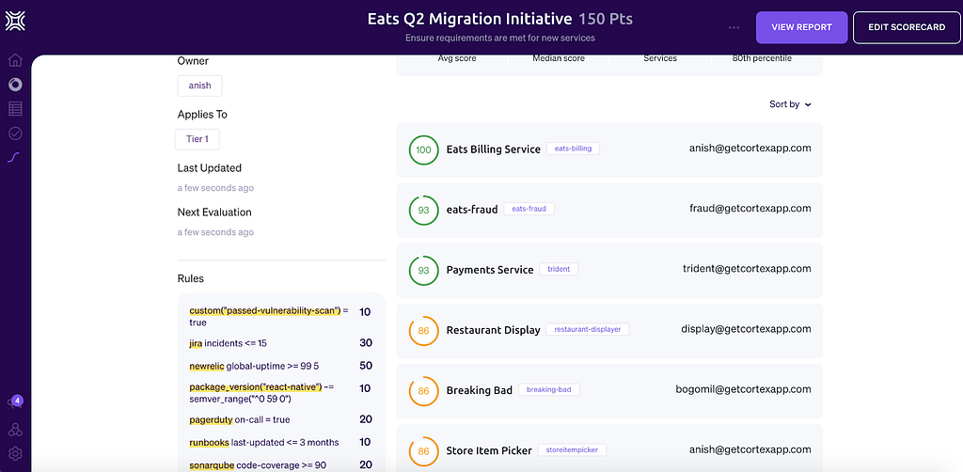The image size is (963, 472).
Task: Select the Payments Service score circle 93
Action: (424, 270)
